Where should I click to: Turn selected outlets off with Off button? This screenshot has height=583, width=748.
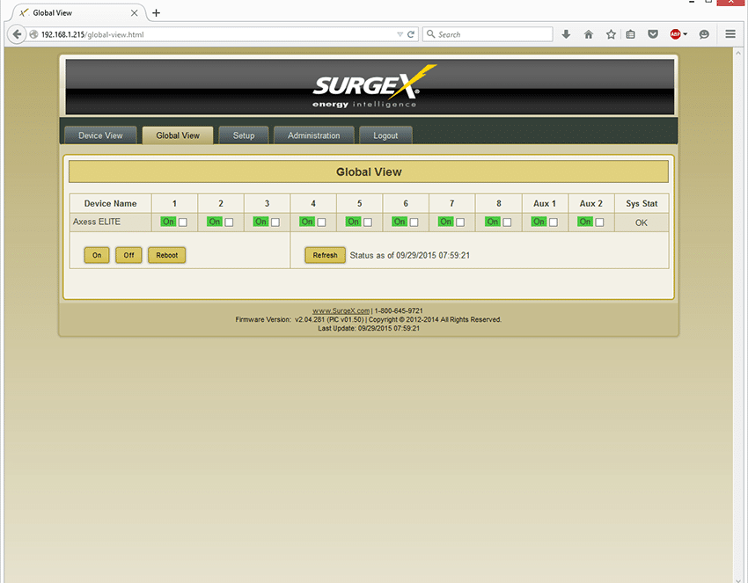(128, 255)
